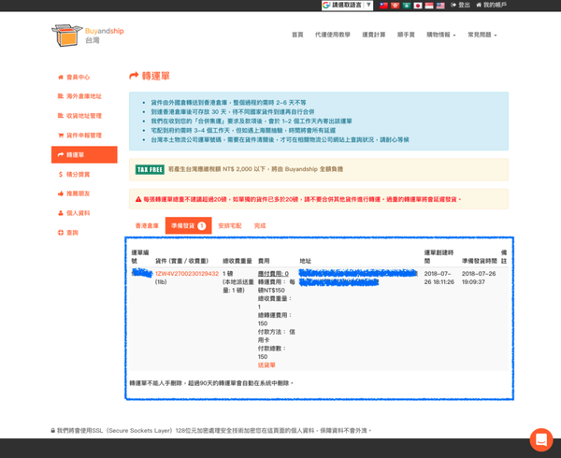Click the Taiwan flag icon
This screenshot has width=561, height=458.
[384, 6]
